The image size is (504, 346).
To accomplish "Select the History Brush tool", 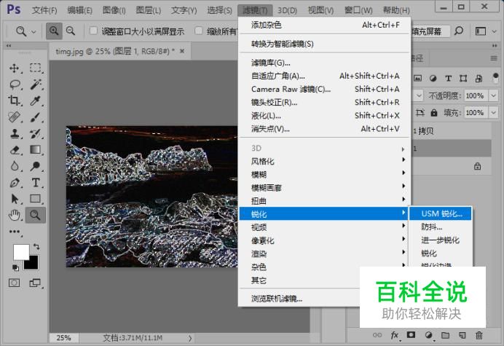I will click(35, 133).
